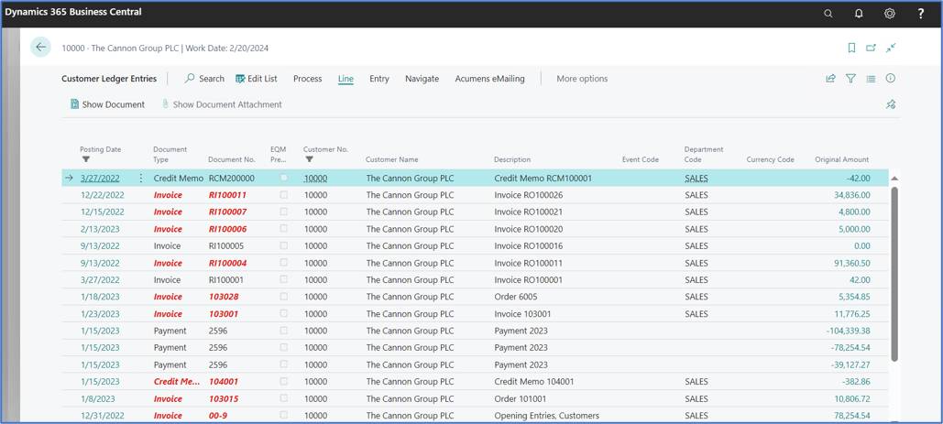Click the share icon
Image resolution: width=943 pixels, height=424 pixels.
click(x=830, y=78)
